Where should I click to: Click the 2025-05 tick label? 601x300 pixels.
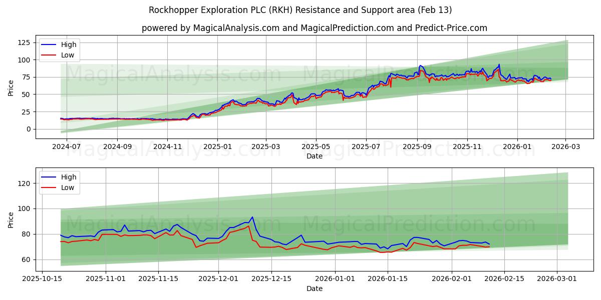click(x=316, y=147)
